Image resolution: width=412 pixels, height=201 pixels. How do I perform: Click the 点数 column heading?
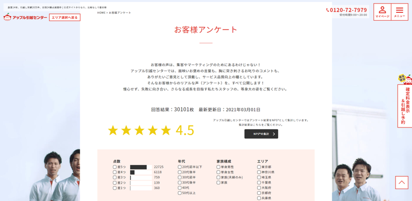117,161
